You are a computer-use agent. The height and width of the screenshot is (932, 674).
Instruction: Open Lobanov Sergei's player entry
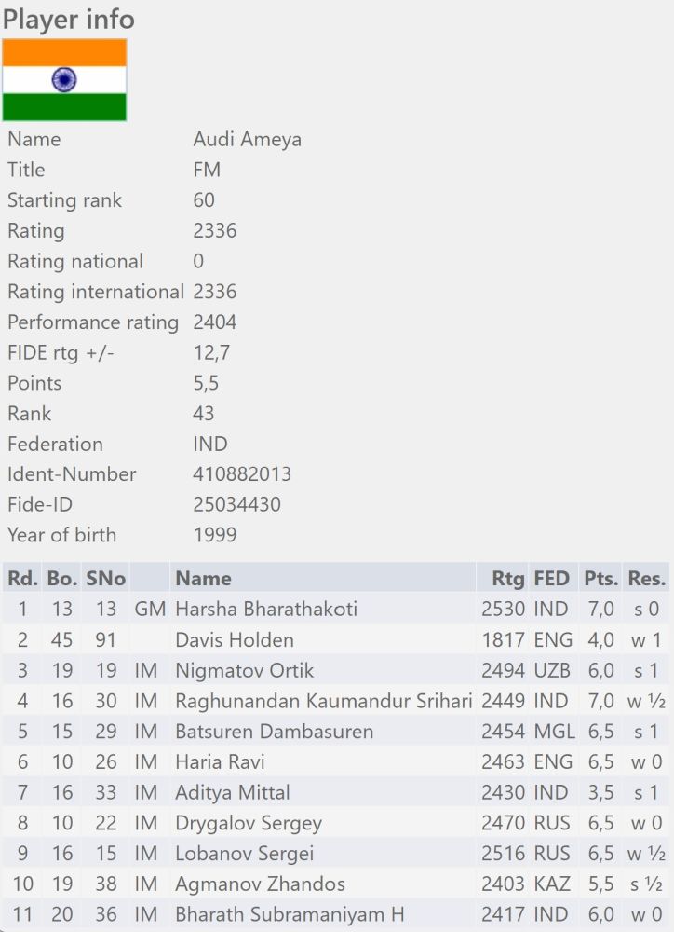245,854
